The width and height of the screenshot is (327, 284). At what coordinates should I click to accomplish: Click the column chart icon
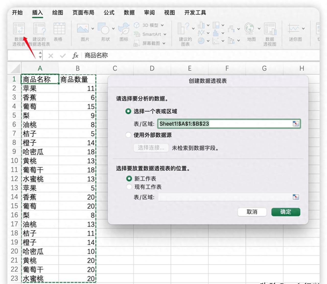201,25
